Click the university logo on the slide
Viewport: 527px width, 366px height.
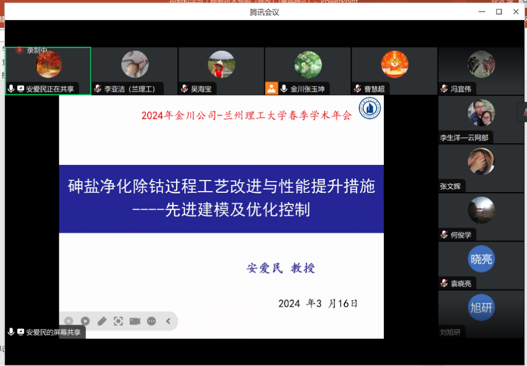coord(369,110)
